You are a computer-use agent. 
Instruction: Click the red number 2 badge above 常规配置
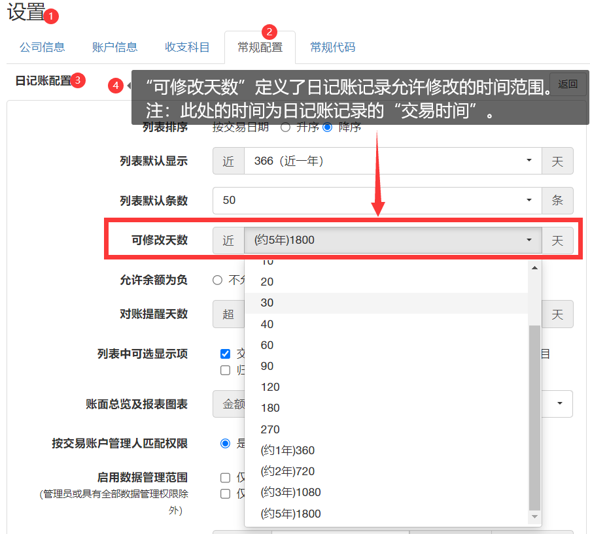(x=269, y=31)
